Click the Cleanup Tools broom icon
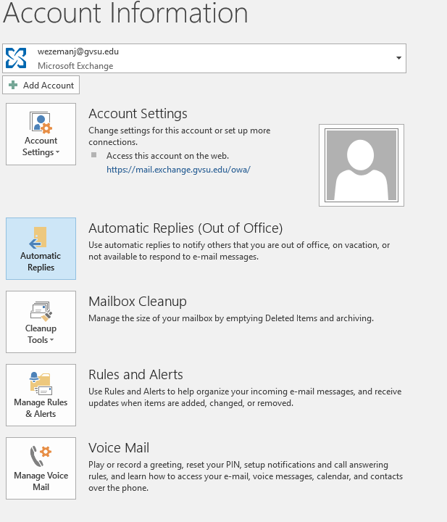The width and height of the screenshot is (447, 522). tap(41, 310)
